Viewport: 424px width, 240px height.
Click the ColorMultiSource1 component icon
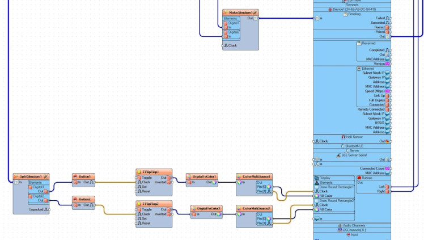240,176
